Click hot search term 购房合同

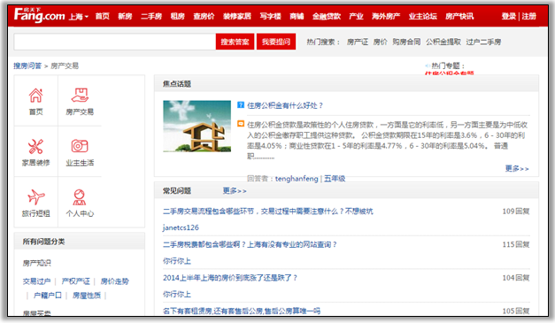coord(406,42)
